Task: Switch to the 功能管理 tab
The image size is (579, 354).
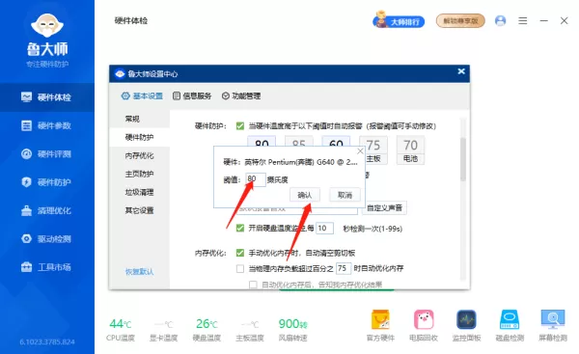Action: 241,95
